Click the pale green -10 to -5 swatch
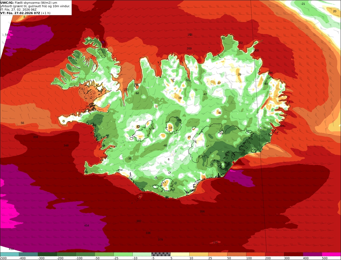341x260 pixels. [142, 254]
